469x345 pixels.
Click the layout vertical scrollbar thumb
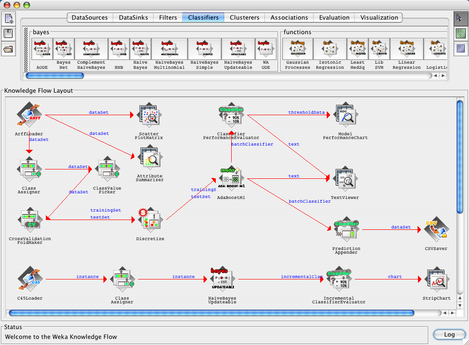[460, 157]
